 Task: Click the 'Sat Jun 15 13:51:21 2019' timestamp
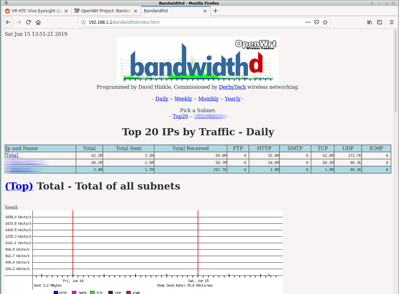[x=36, y=34]
